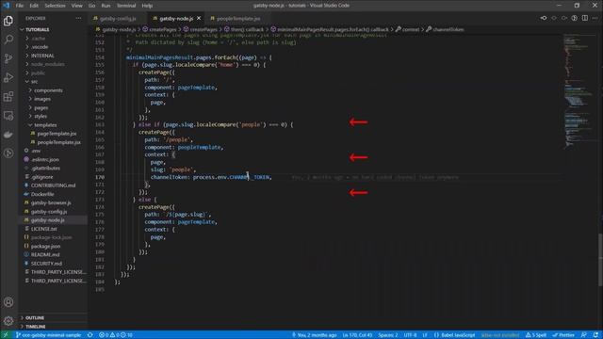
Task: Click the feedback icon in status bar
Action: click(x=584, y=335)
